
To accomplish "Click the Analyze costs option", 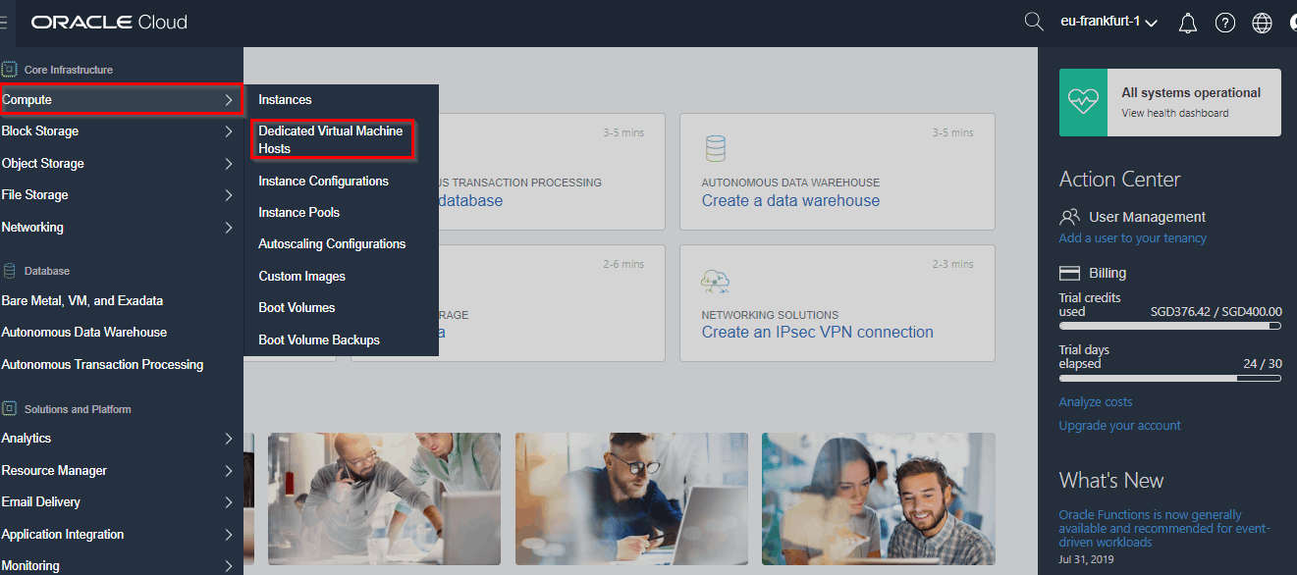I will click(1095, 401).
